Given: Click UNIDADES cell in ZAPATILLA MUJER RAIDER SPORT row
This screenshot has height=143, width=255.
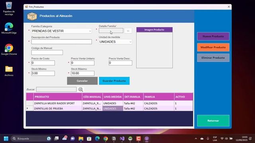Looking at the screenshot, I should [x=113, y=103].
